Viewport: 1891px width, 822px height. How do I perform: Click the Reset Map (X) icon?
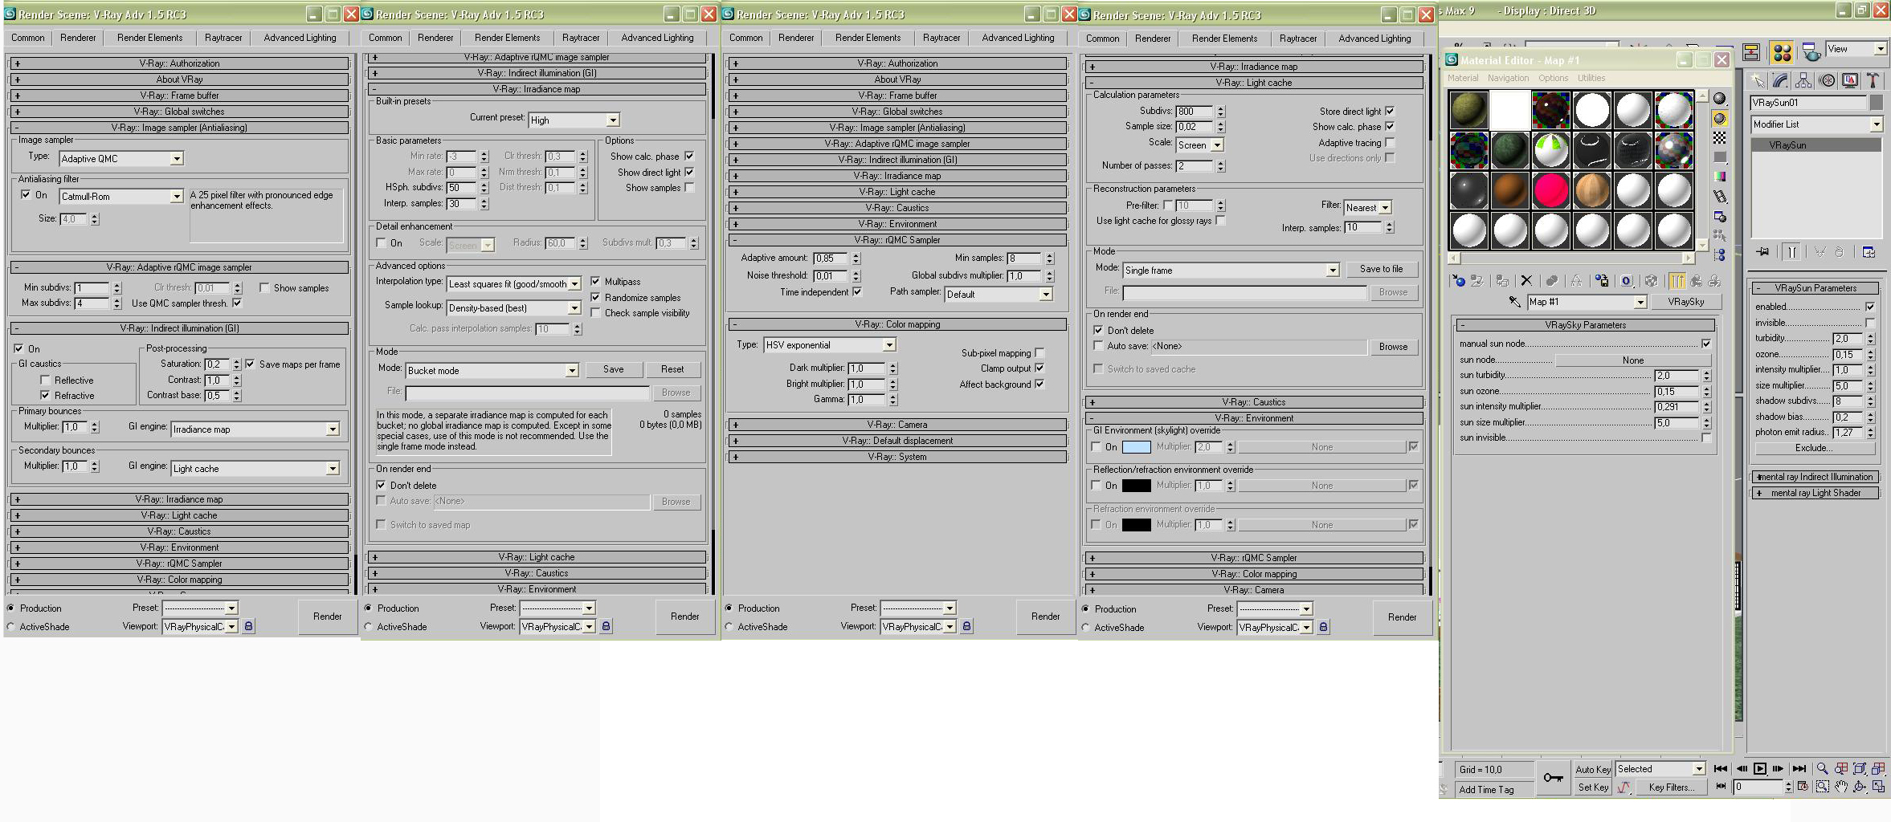1526,280
